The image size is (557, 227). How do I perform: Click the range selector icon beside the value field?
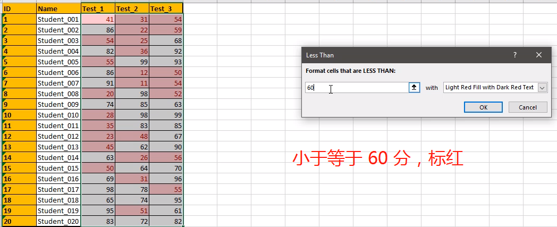[x=414, y=87]
